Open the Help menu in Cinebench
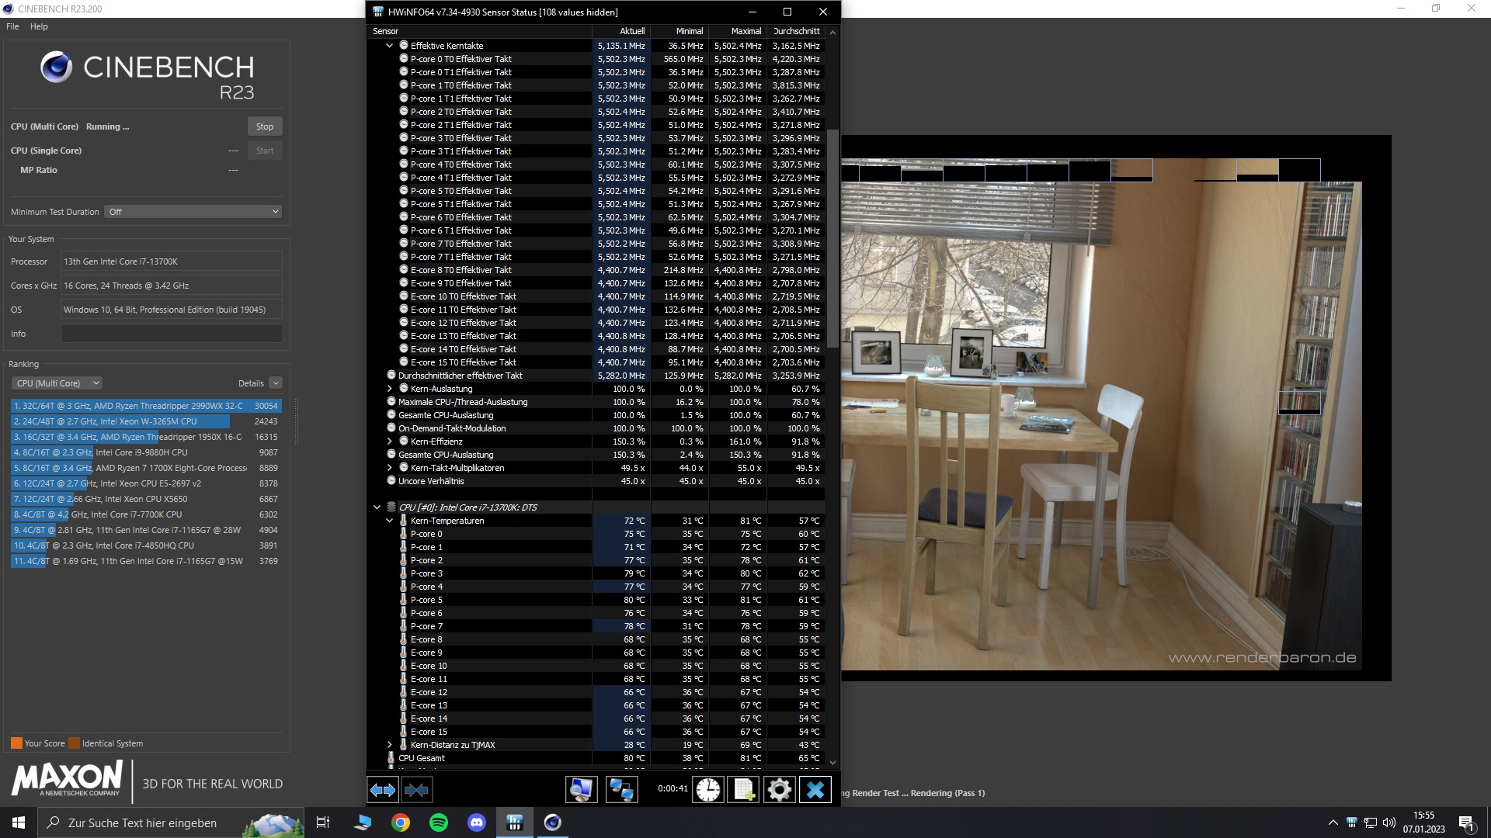Screen dimensions: 1491x838 pyautogui.click(x=39, y=26)
